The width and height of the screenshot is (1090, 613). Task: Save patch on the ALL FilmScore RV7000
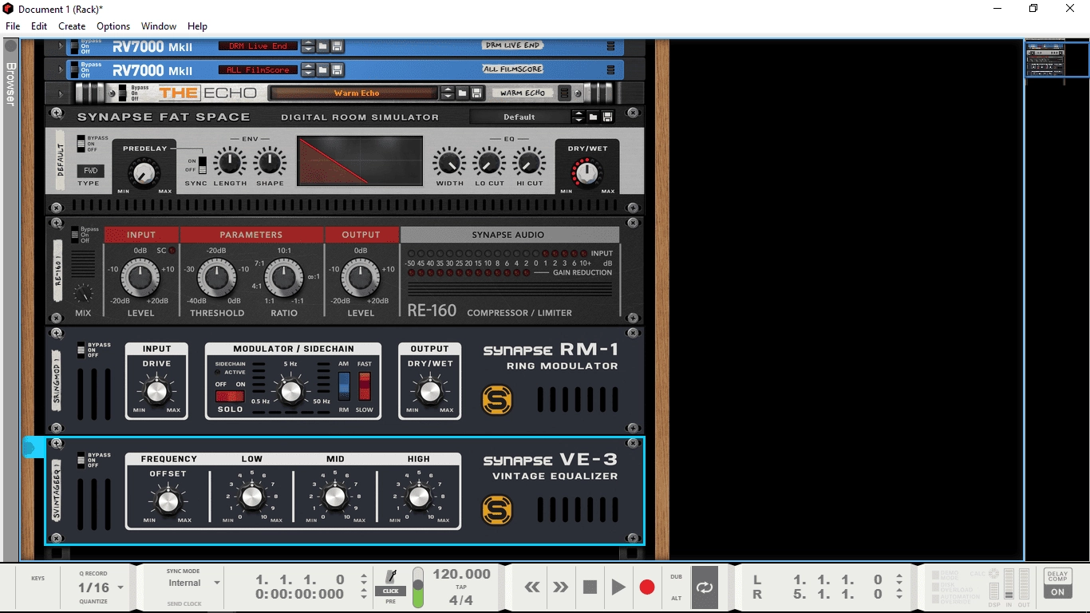[337, 70]
